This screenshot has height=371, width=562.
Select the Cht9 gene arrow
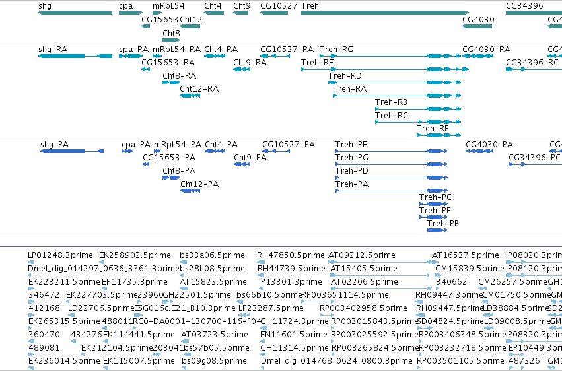point(240,13)
